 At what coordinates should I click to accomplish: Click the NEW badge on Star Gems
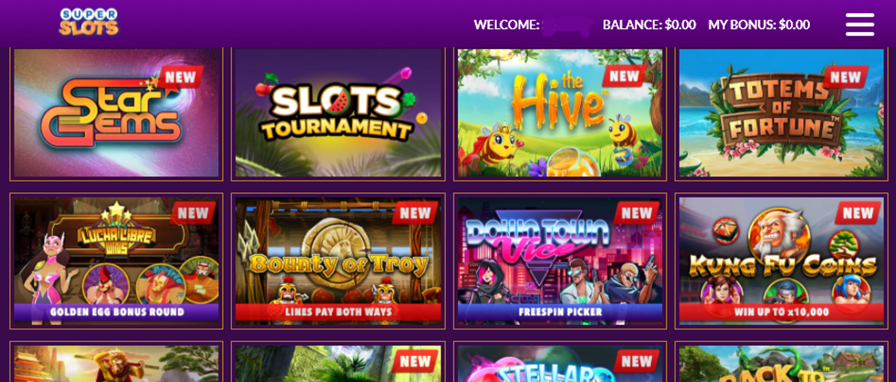click(180, 77)
